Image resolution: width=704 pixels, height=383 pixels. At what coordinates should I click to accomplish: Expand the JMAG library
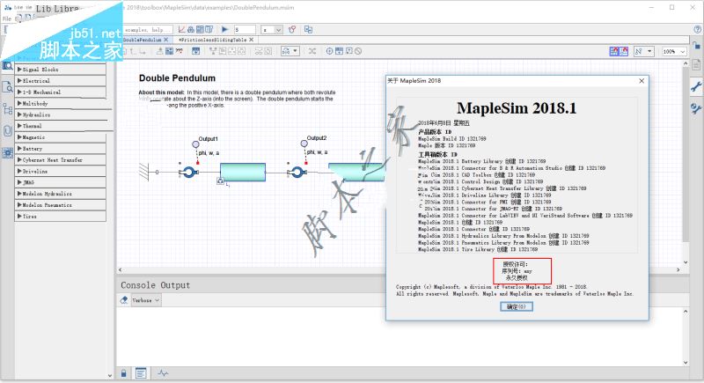[61, 182]
